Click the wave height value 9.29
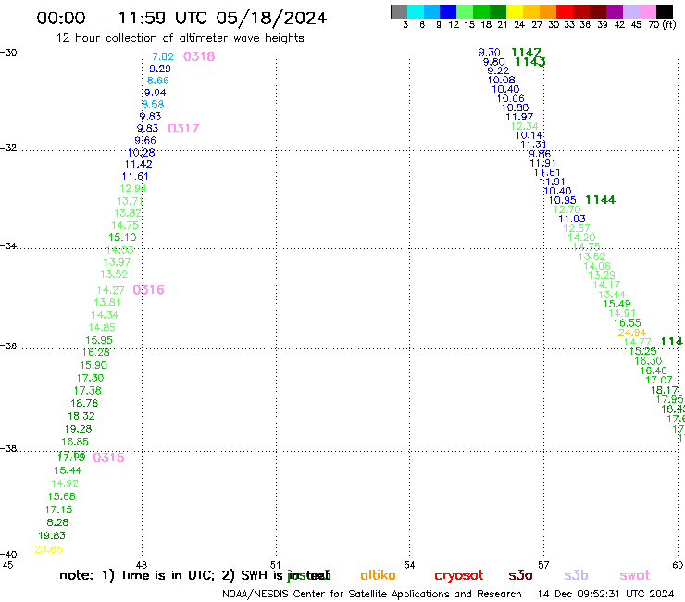 [160, 69]
